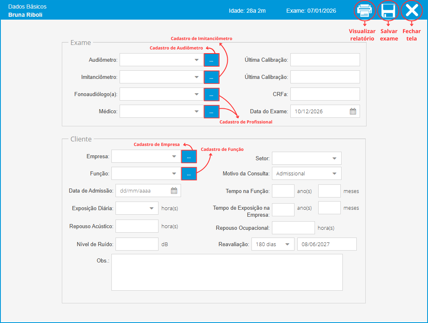Open calendar icon in Data do Exame
The width and height of the screenshot is (428, 323).
(x=353, y=111)
